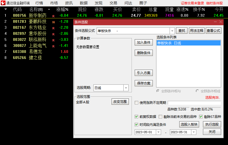Click the 通达信 red logo icon
The width and height of the screenshot is (228, 145).
tap(3, 3)
